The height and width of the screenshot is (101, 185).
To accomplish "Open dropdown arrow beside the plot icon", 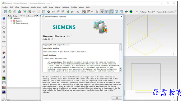I will (92, 12).
